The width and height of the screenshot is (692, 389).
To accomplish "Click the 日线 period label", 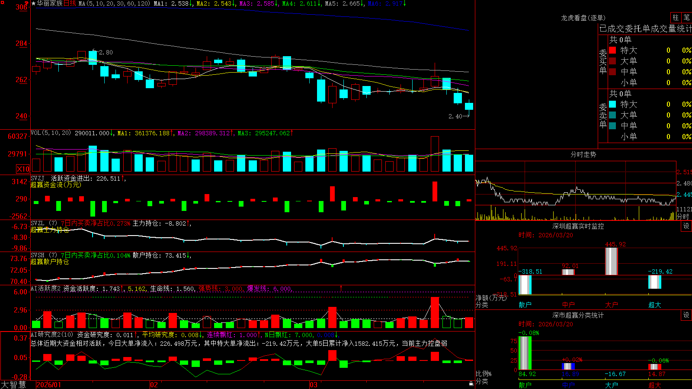I will (70, 3).
